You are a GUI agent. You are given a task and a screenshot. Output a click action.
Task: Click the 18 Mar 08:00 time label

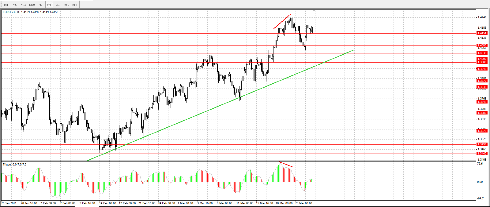point(284,203)
